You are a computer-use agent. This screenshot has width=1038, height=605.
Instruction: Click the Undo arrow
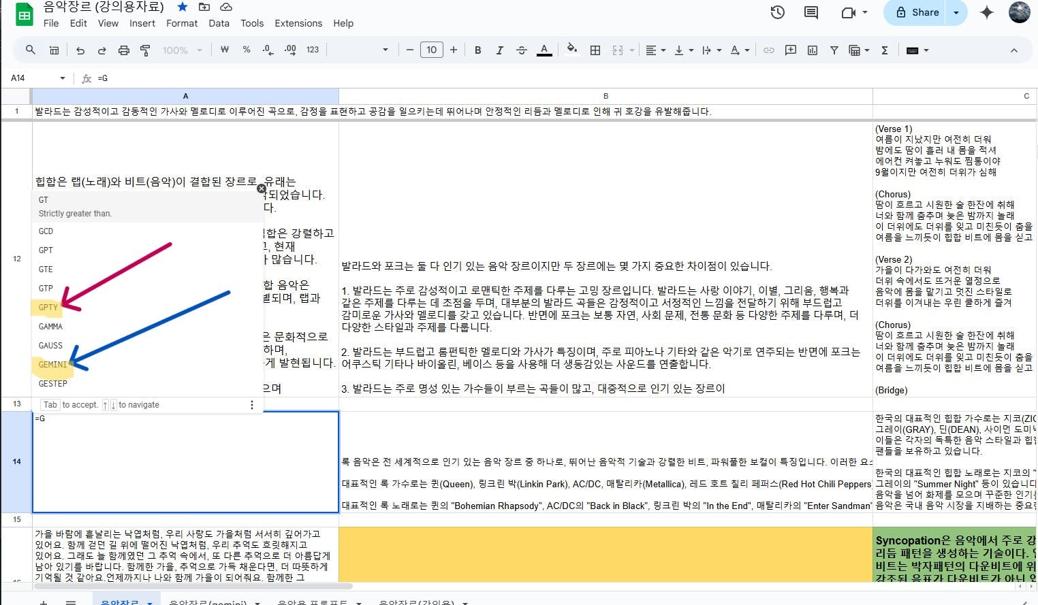tap(80, 50)
